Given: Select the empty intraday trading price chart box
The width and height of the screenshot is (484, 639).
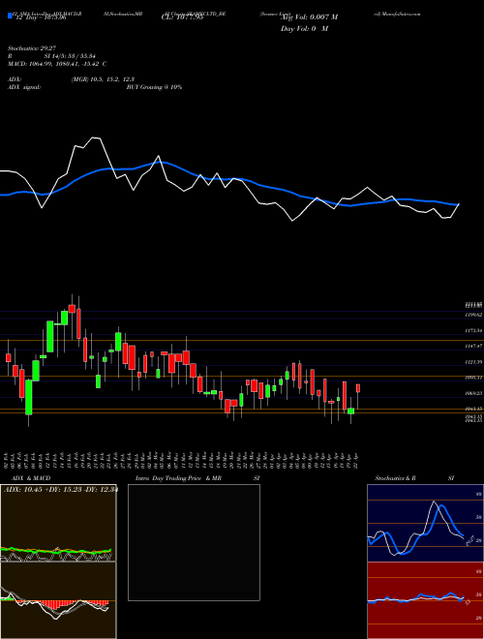Looking at the screenshot, I should (x=194, y=542).
